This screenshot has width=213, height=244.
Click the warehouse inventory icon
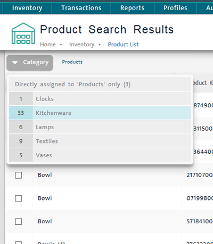(x=23, y=33)
